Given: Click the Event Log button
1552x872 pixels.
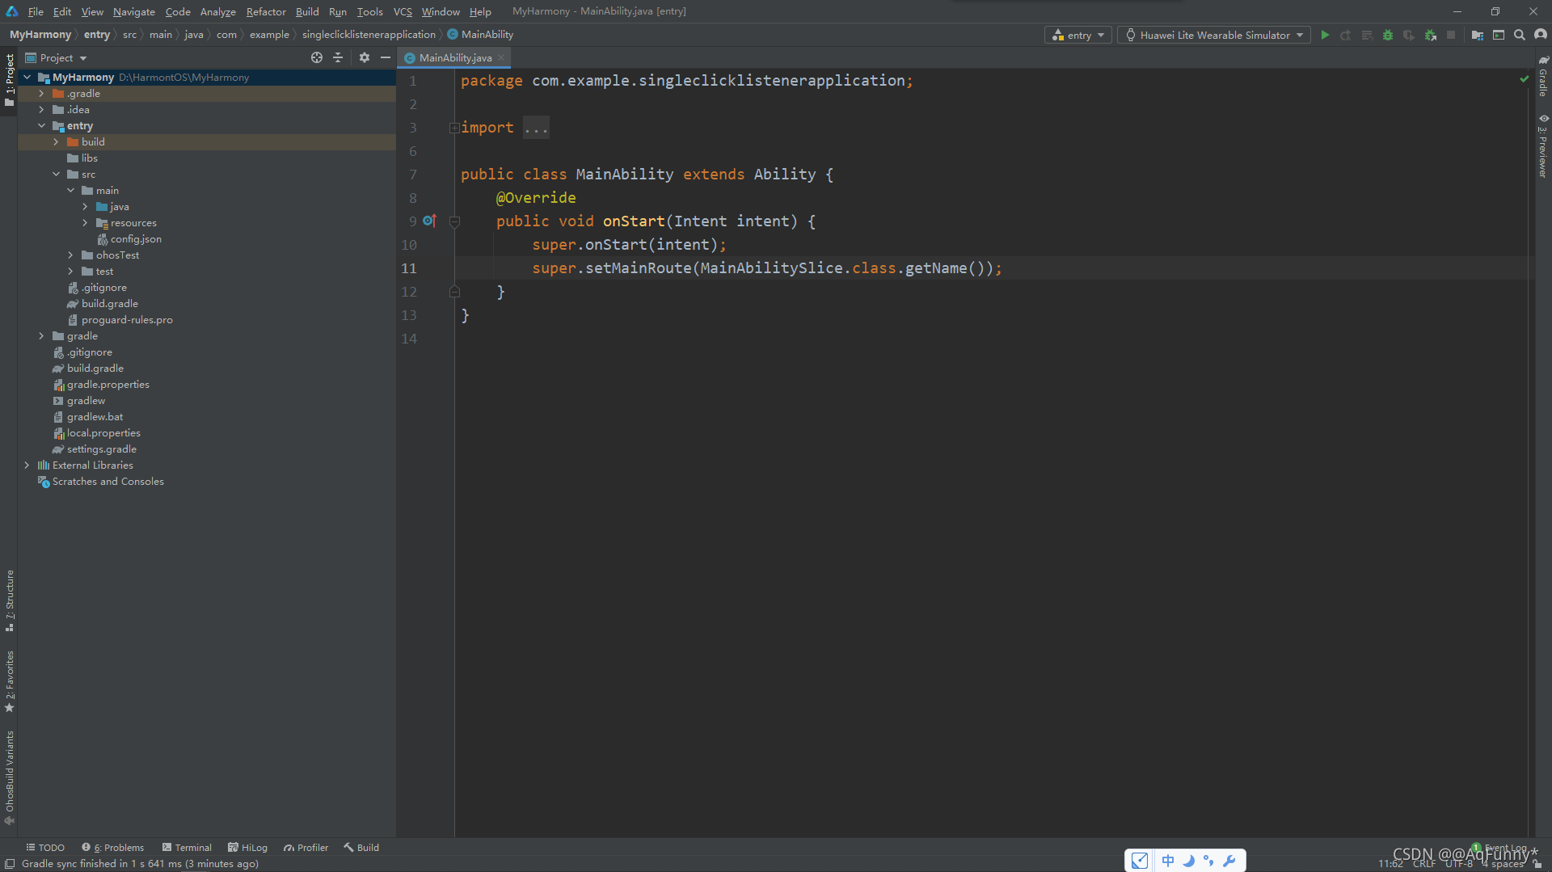Looking at the screenshot, I should pyautogui.click(x=1500, y=848).
